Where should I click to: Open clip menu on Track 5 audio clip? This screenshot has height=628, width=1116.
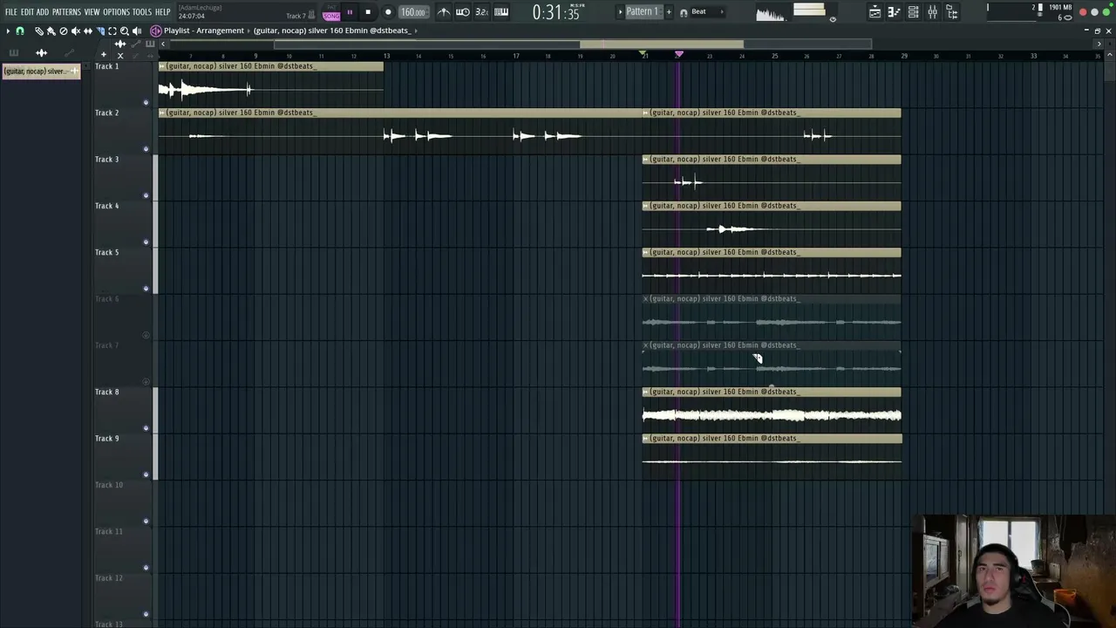coord(646,253)
